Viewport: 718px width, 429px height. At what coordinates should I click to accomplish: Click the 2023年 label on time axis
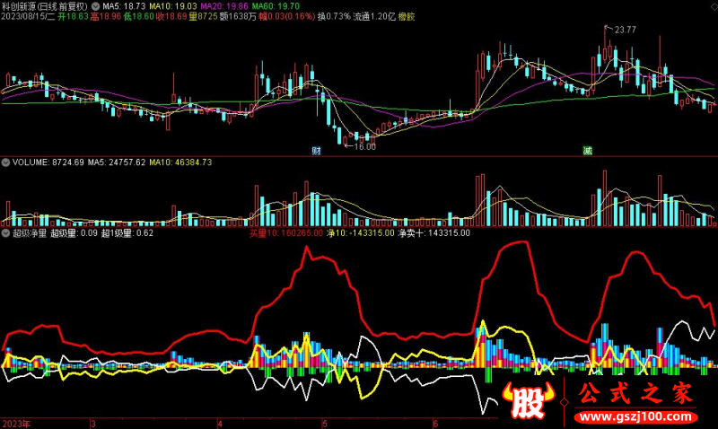pyautogui.click(x=16, y=424)
